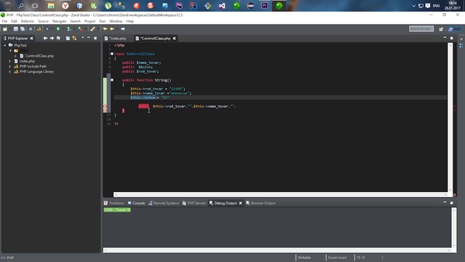Maximize the bottom Debug Output panel
This screenshot has width=465, height=262.
coord(452,203)
